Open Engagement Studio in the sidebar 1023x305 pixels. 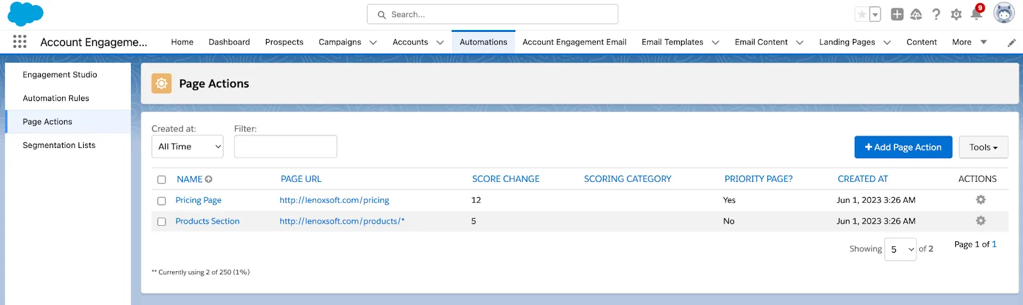(60, 75)
